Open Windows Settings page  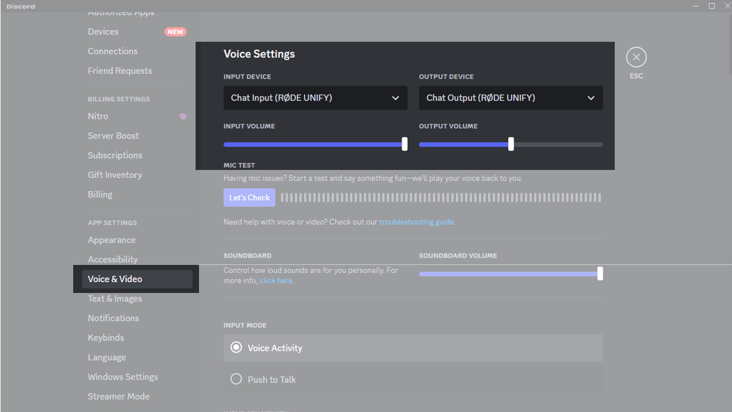122,377
